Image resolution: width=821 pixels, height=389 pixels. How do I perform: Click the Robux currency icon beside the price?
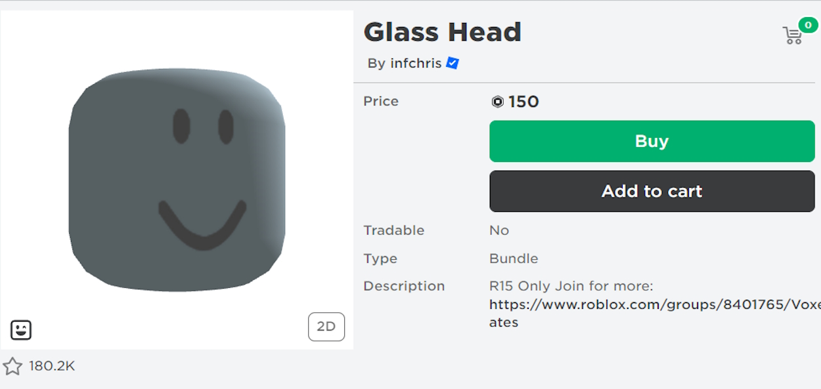click(497, 102)
